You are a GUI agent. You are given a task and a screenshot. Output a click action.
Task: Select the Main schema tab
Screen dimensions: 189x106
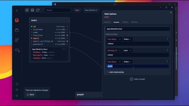coord(77,10)
